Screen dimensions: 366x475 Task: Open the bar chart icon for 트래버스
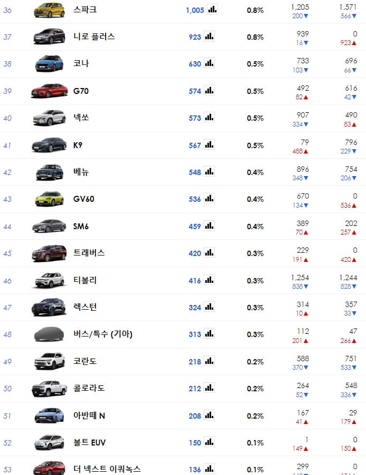(x=209, y=252)
